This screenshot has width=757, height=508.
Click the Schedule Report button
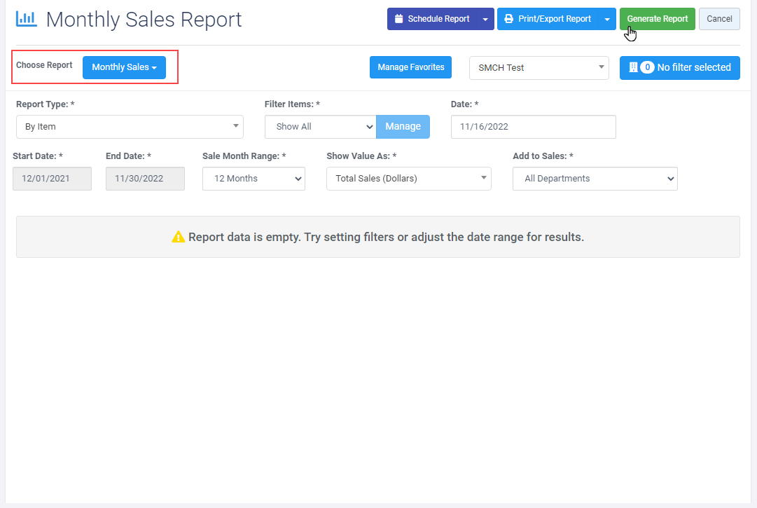point(432,19)
